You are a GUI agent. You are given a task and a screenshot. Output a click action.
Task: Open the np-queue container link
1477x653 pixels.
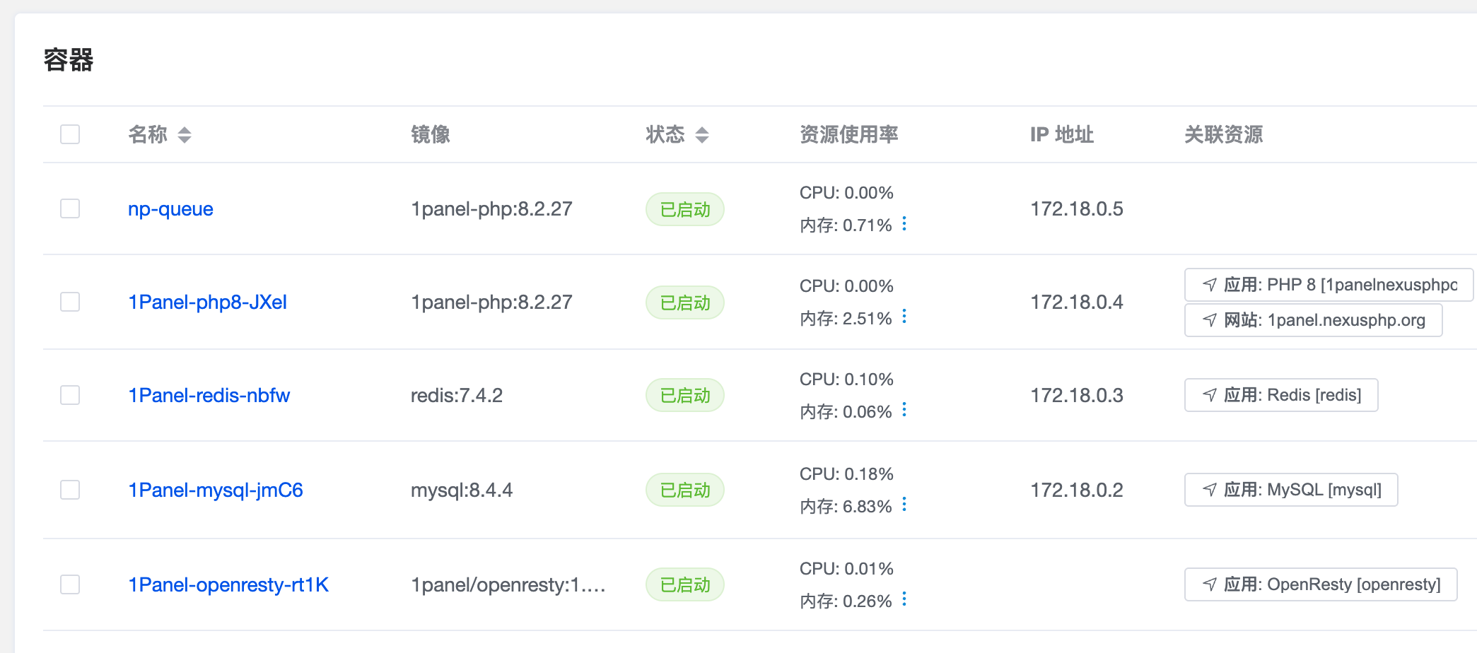tap(170, 209)
